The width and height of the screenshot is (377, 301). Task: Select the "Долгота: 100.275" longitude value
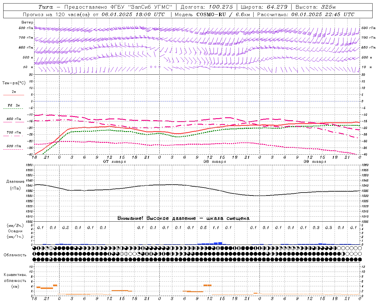click(206, 7)
